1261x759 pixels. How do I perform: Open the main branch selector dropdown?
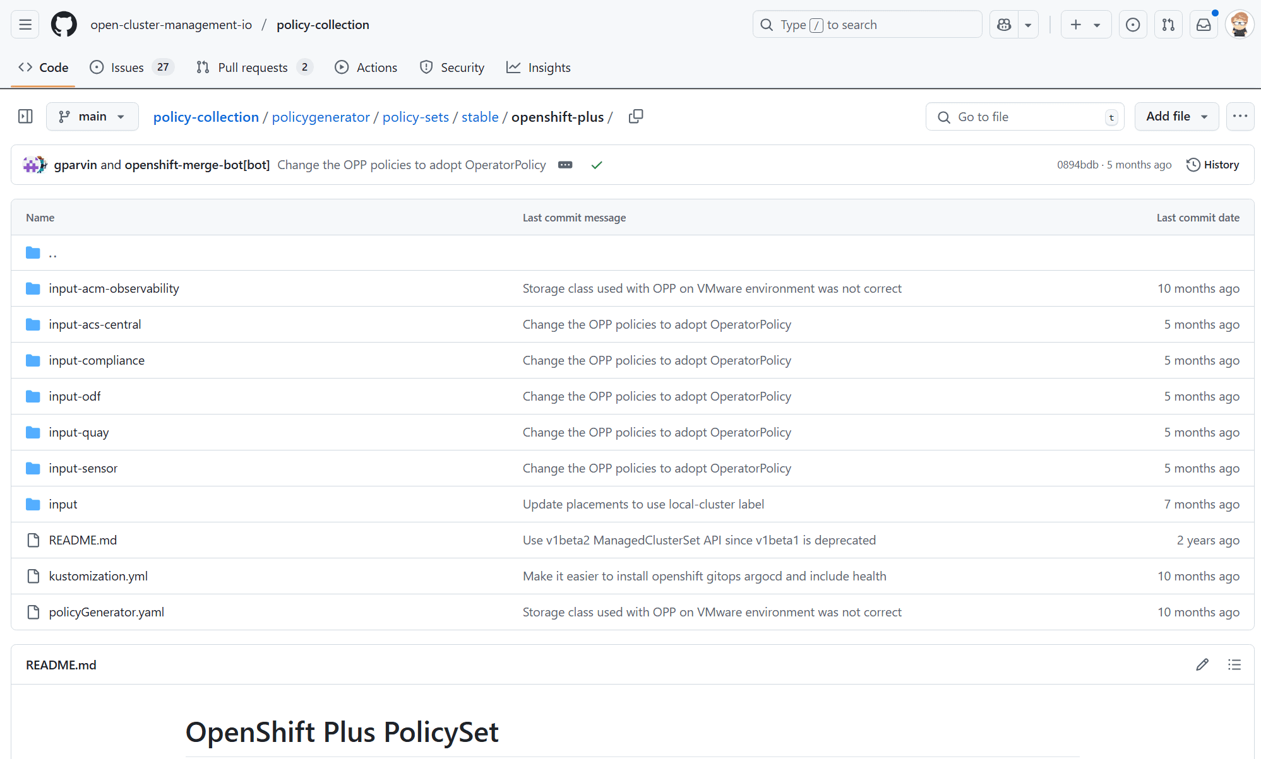[92, 117]
